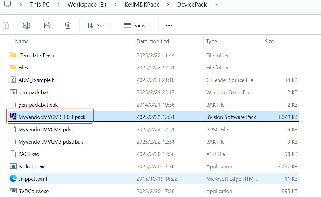This screenshot has width=321, height=197.
Task: Select the PackChk.exe application icon
Action: (x=13, y=166)
